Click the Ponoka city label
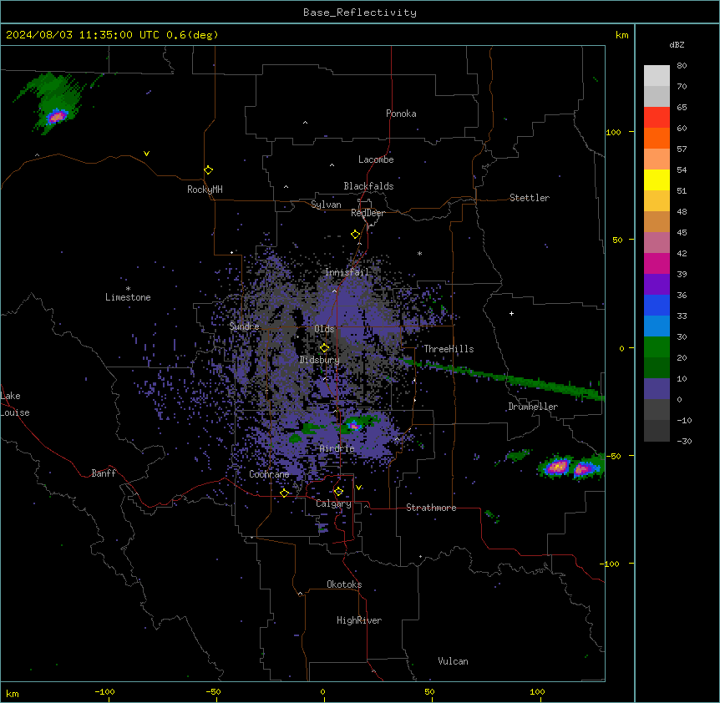Screen dimensions: 720x703 401,114
